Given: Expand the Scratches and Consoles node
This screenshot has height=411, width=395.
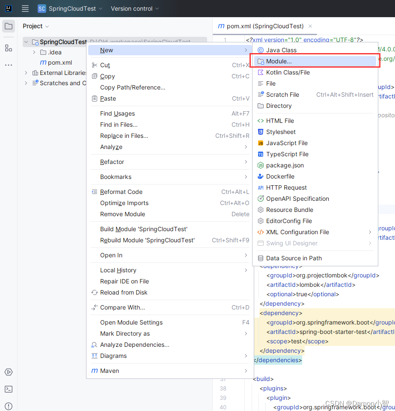Looking at the screenshot, I should point(26,83).
